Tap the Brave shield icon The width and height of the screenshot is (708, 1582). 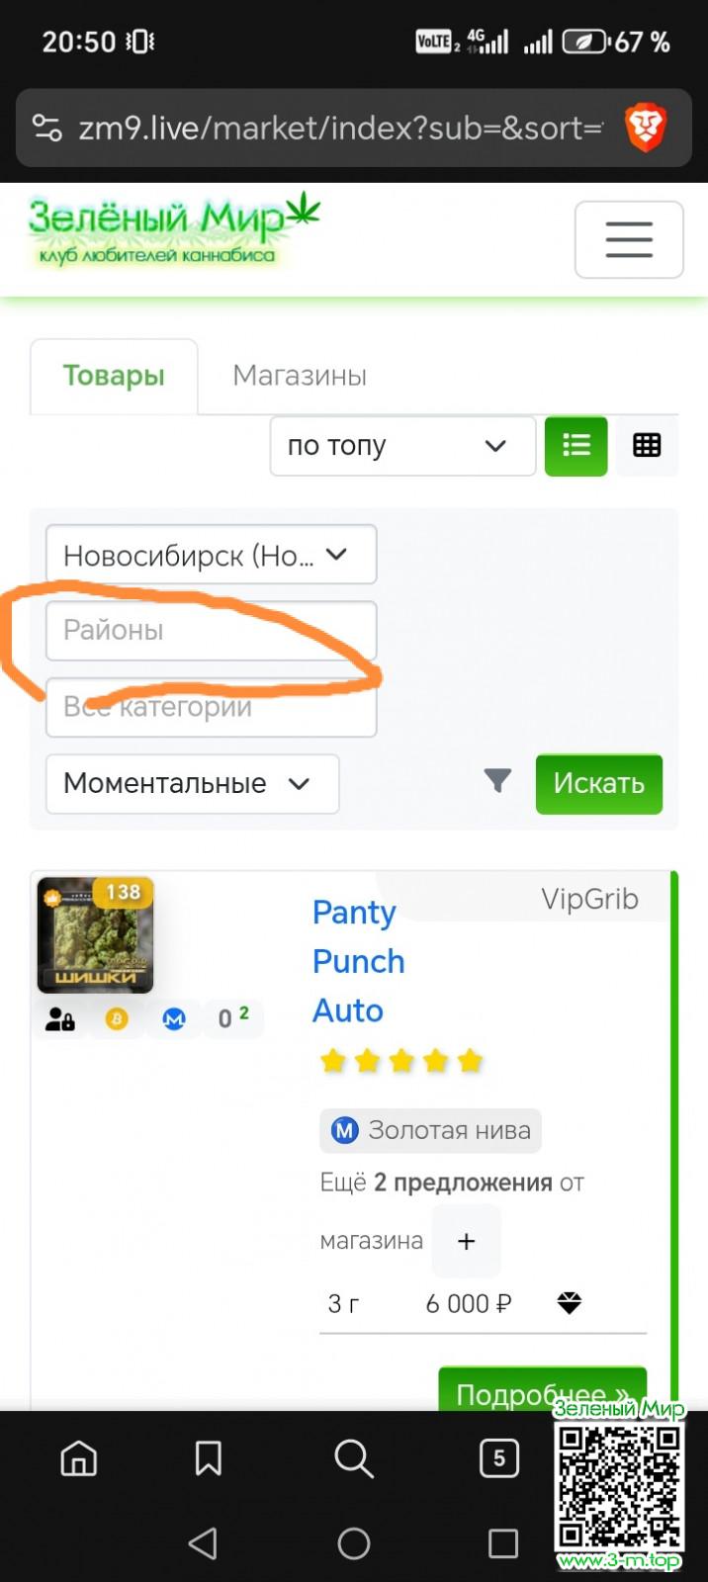coord(646,128)
